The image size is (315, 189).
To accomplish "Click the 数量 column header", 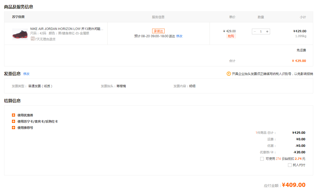I will click(x=261, y=17).
